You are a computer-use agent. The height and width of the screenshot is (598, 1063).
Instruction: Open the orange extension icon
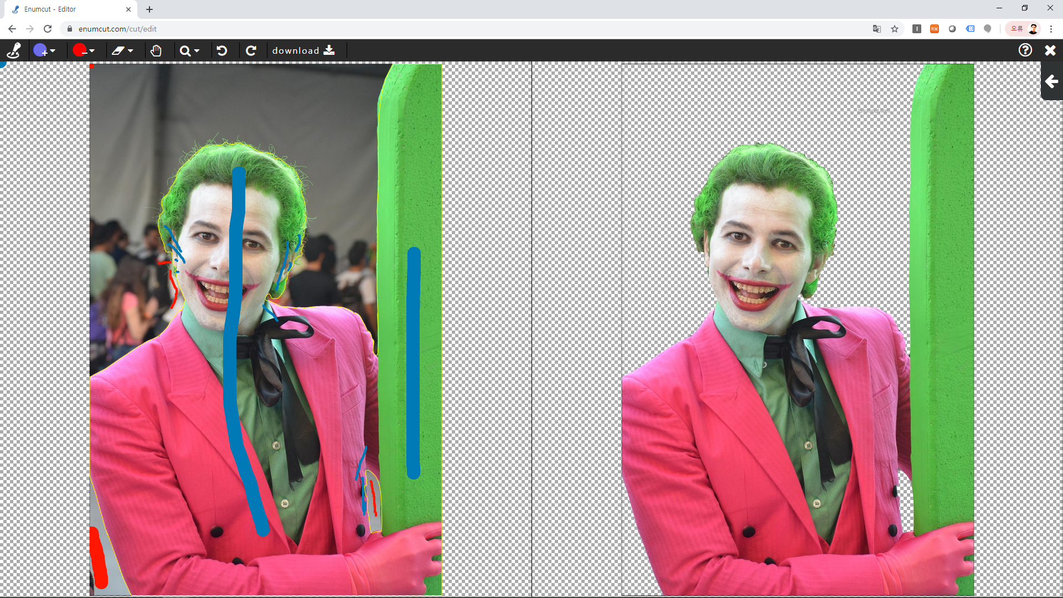(935, 29)
